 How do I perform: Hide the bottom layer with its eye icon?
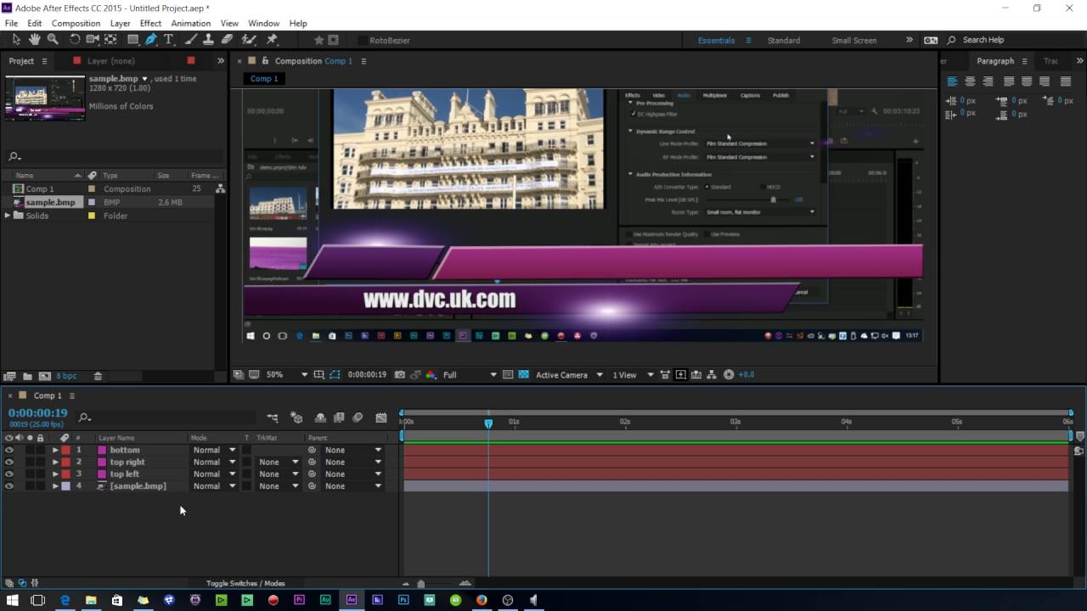tap(9, 451)
